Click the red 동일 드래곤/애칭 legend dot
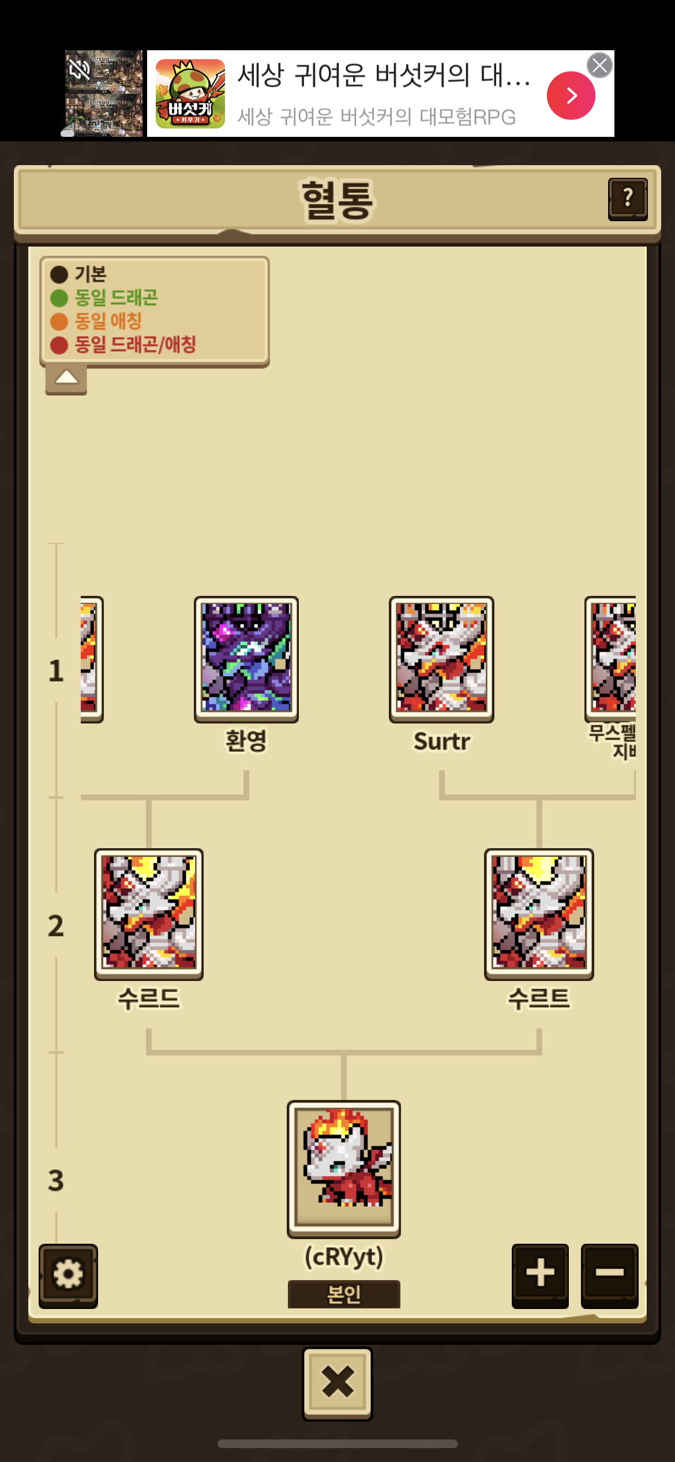675x1462 pixels. pos(59,345)
